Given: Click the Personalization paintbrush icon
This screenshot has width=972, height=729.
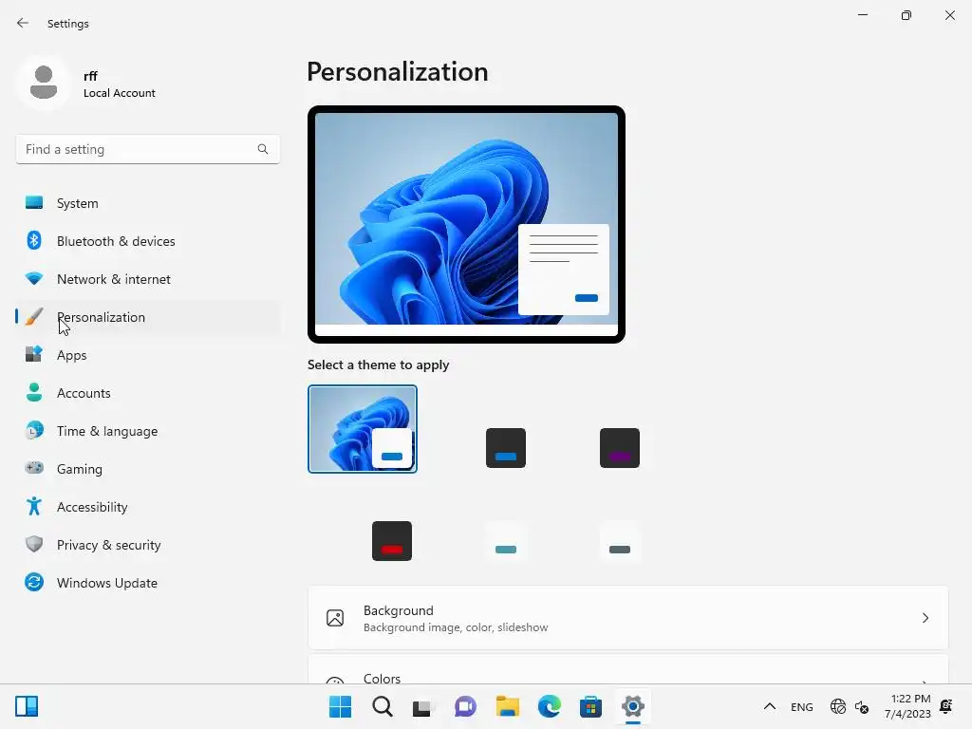Looking at the screenshot, I should (34, 317).
